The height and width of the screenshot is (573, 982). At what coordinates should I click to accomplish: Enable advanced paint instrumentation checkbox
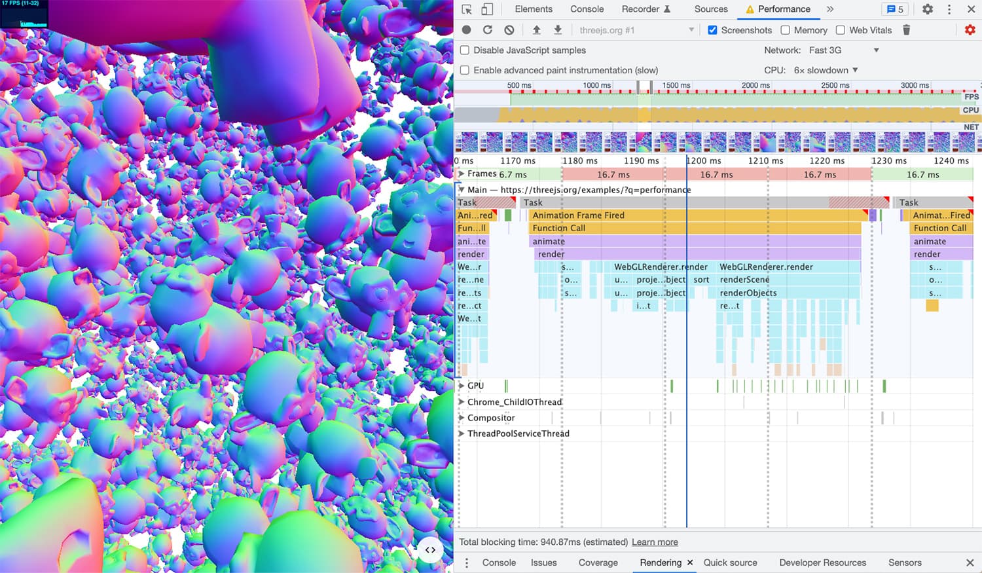coord(465,70)
